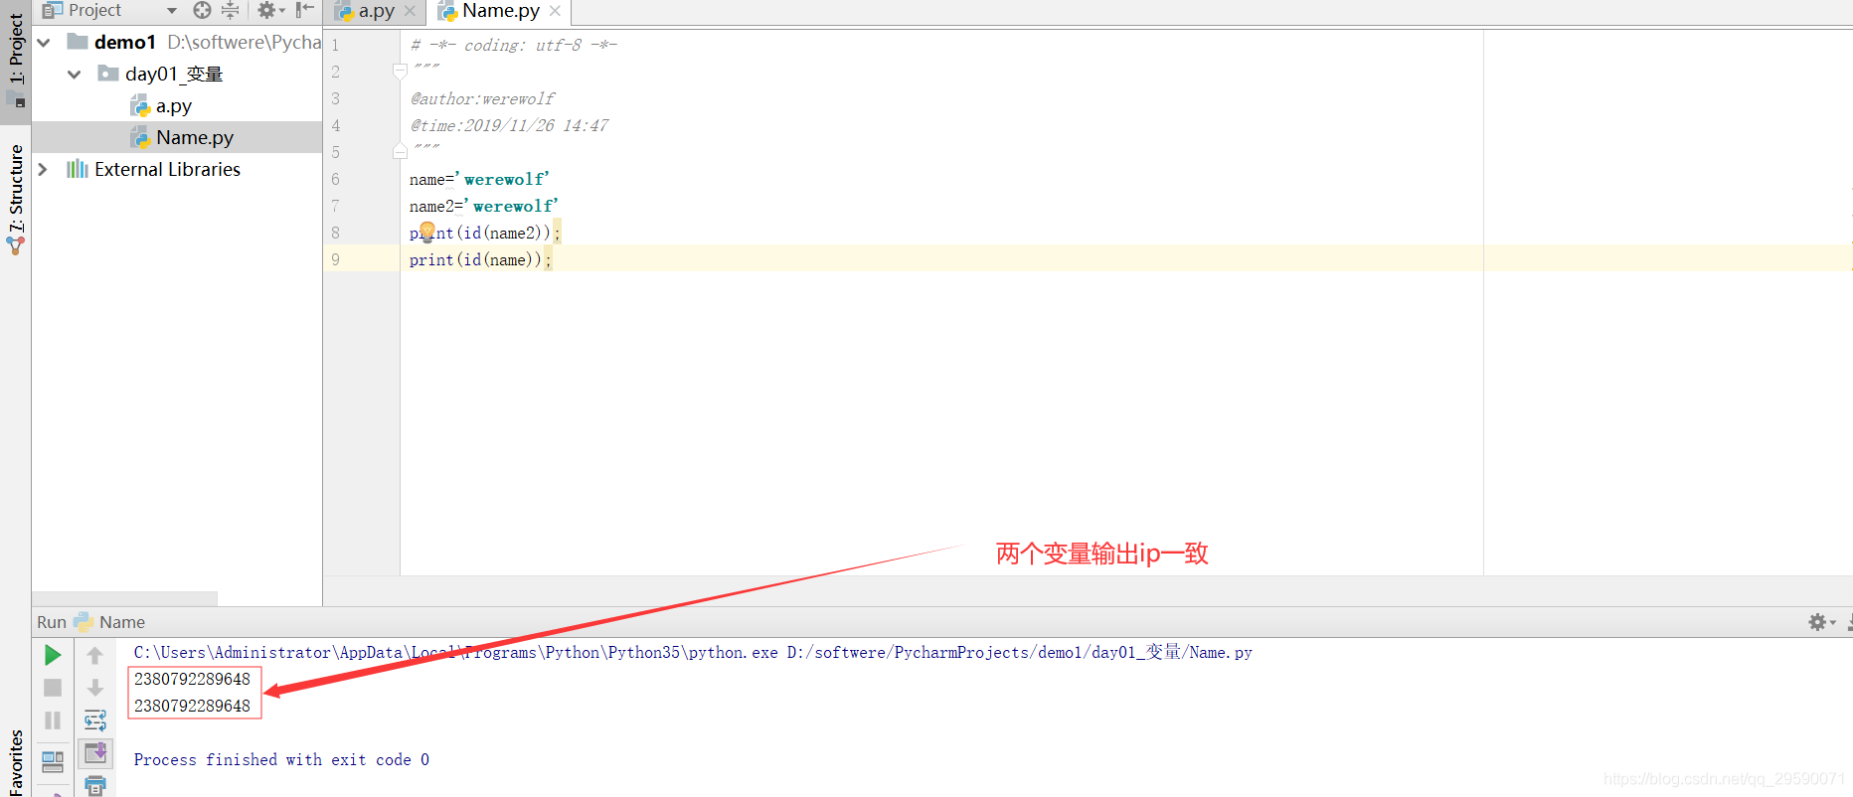Place cursor on name='werewolf' line
1853x797 pixels.
(478, 179)
